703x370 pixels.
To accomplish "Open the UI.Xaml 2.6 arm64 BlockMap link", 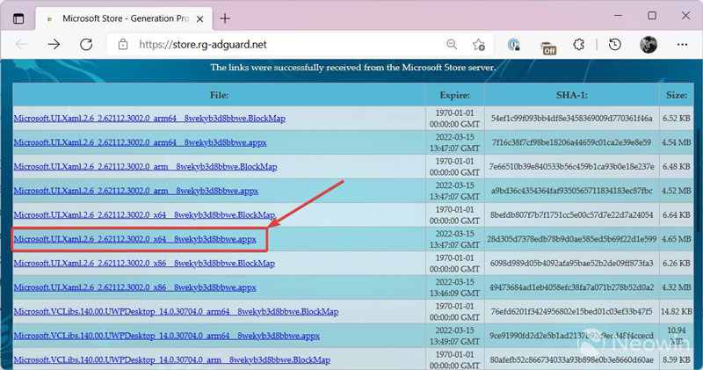I will (149, 119).
